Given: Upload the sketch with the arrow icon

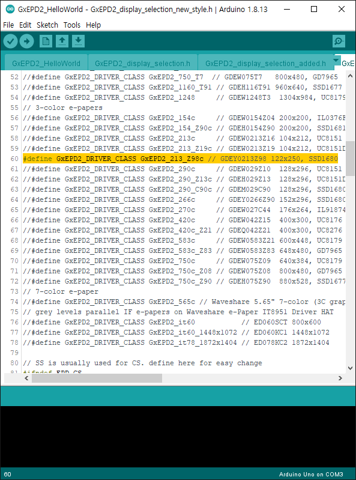Looking at the screenshot, I should pos(27,41).
